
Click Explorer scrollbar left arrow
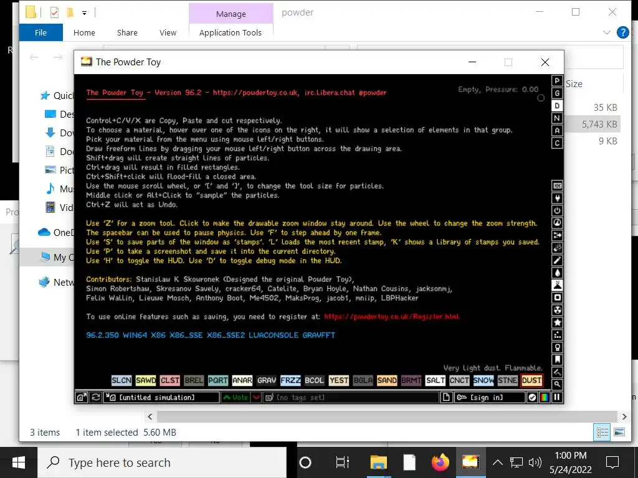pyautogui.click(x=150, y=416)
